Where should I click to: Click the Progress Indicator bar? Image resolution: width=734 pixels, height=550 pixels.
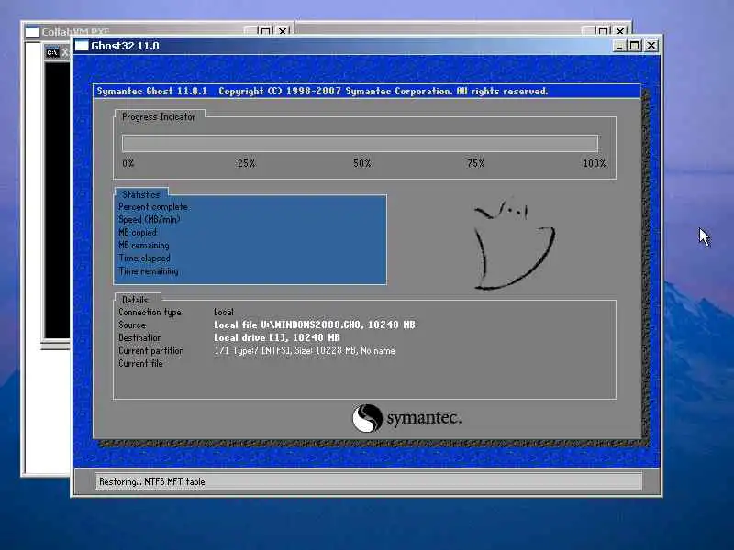pyautogui.click(x=360, y=143)
